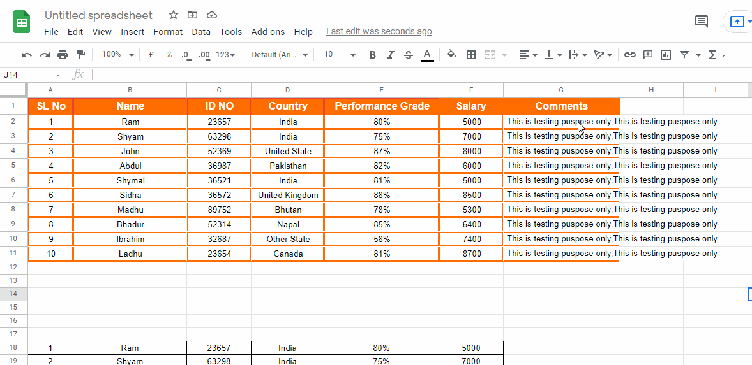Open the font Default (Arial) dropdown

pos(280,55)
